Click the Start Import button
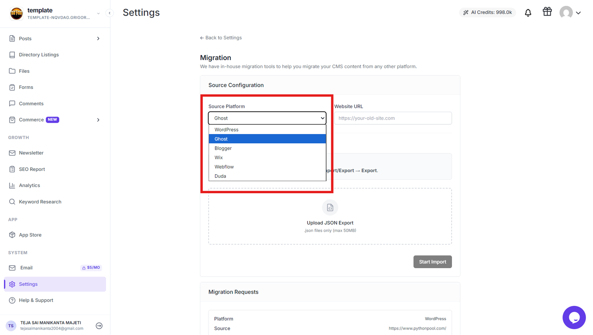593x335 pixels. click(x=432, y=262)
